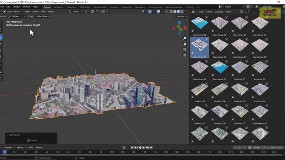Viewport: 285px width, 160px height.
Task: Click the frame 1 playhead marker
Action: [x=5, y=152]
